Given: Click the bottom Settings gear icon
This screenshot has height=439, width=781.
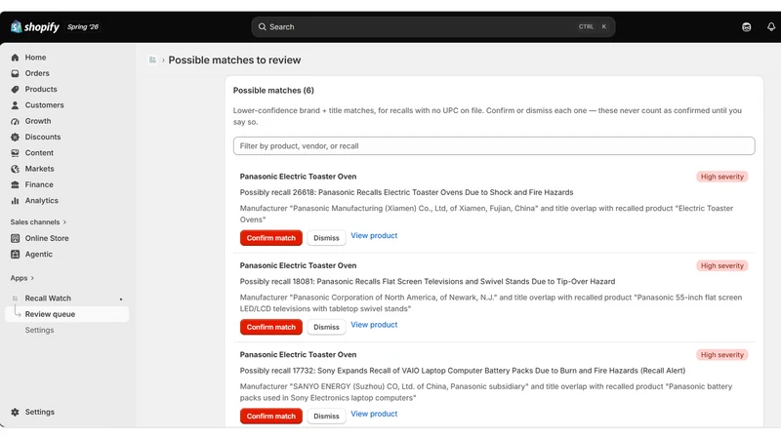Looking at the screenshot, I should [x=15, y=412].
